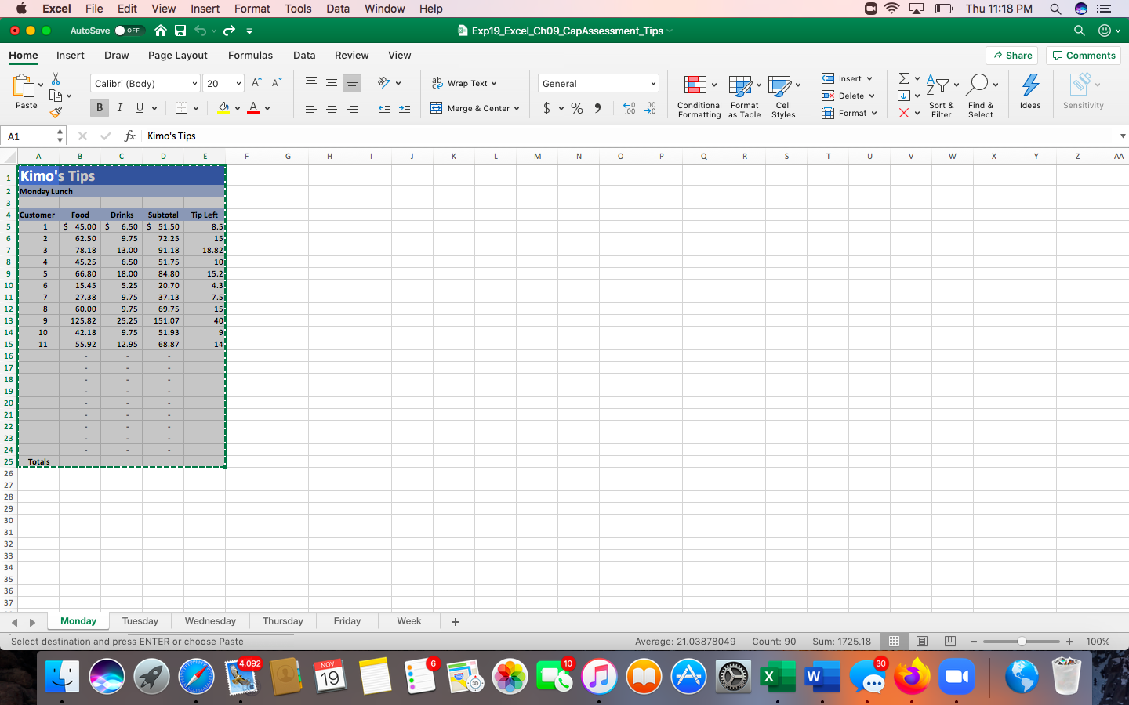
Task: Open the Tuesday worksheet tab
Action: click(140, 620)
